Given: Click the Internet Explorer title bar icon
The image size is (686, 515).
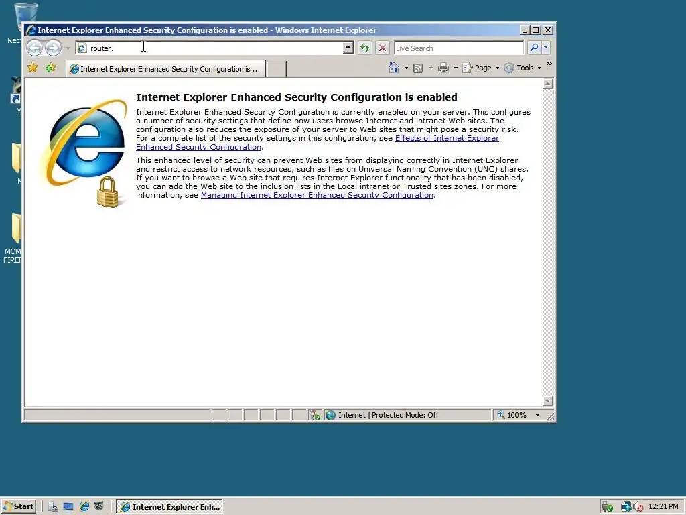Looking at the screenshot, I should tap(31, 30).
